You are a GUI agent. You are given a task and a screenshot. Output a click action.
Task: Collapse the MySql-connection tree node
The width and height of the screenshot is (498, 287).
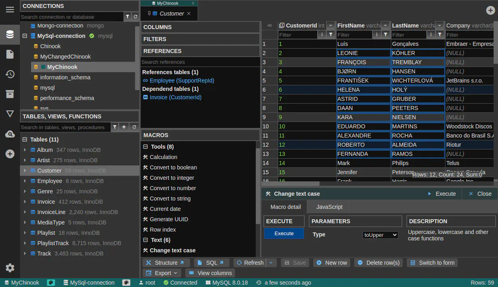click(x=25, y=36)
